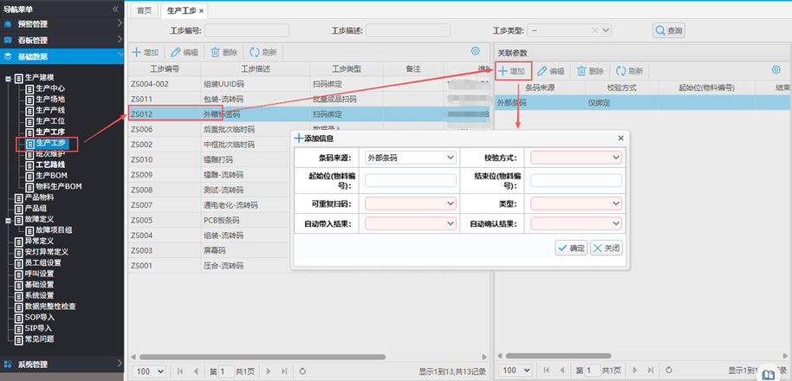
Task: Sort by the 工步类型 column header
Action: (347, 68)
